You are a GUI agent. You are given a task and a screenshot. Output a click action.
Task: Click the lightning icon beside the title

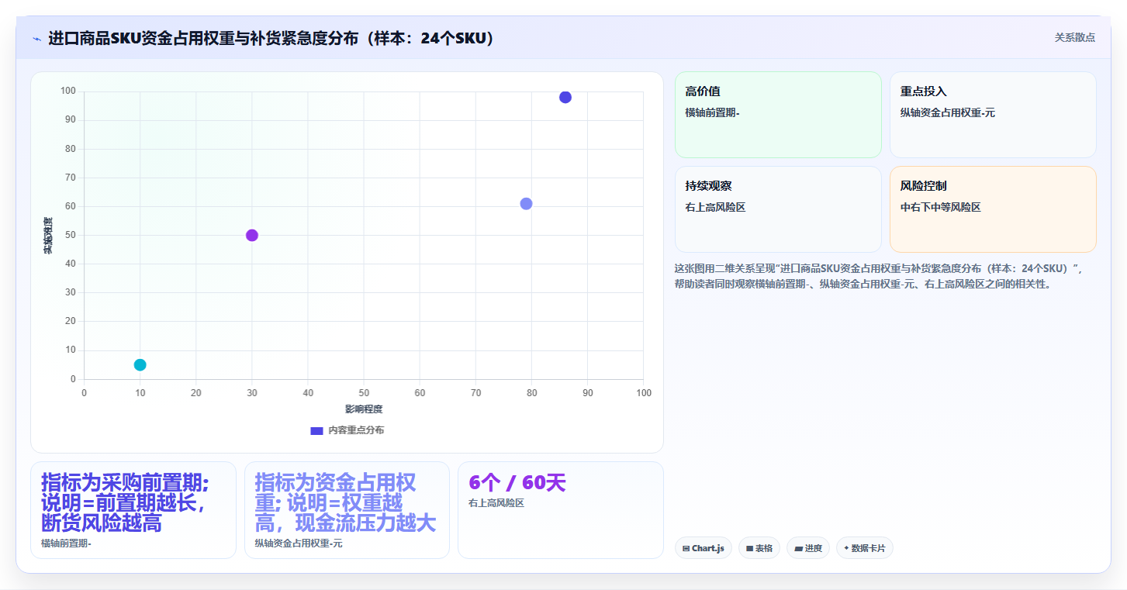[x=36, y=39]
